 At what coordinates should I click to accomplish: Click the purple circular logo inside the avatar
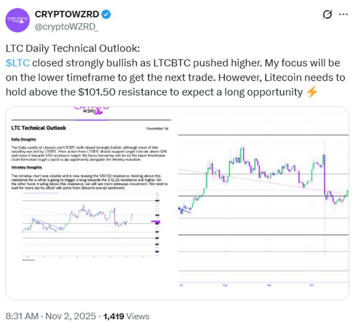[18, 19]
